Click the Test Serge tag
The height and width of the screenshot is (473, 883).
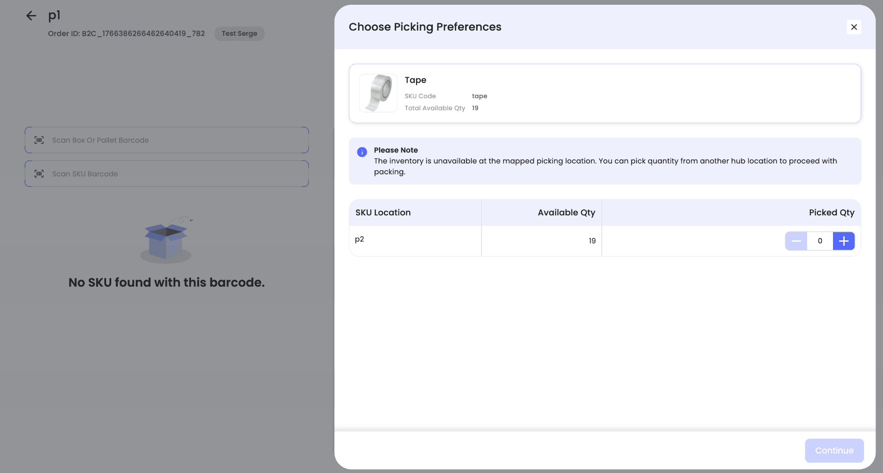pyautogui.click(x=239, y=34)
